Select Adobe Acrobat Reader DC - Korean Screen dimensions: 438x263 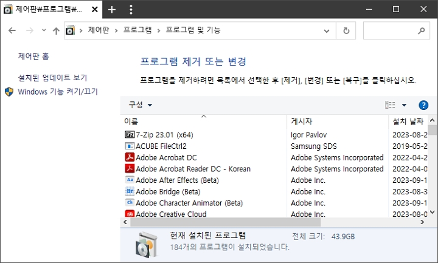point(193,169)
